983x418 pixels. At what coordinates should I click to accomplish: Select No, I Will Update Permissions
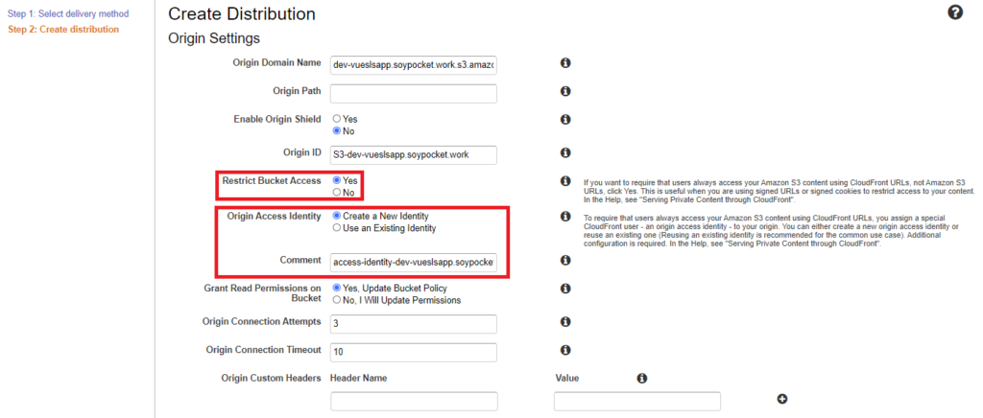[x=337, y=299]
